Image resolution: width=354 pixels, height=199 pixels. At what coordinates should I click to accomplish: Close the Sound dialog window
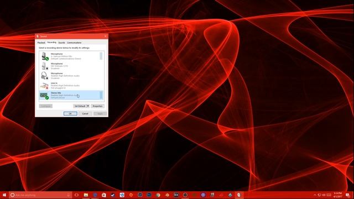click(x=106, y=36)
